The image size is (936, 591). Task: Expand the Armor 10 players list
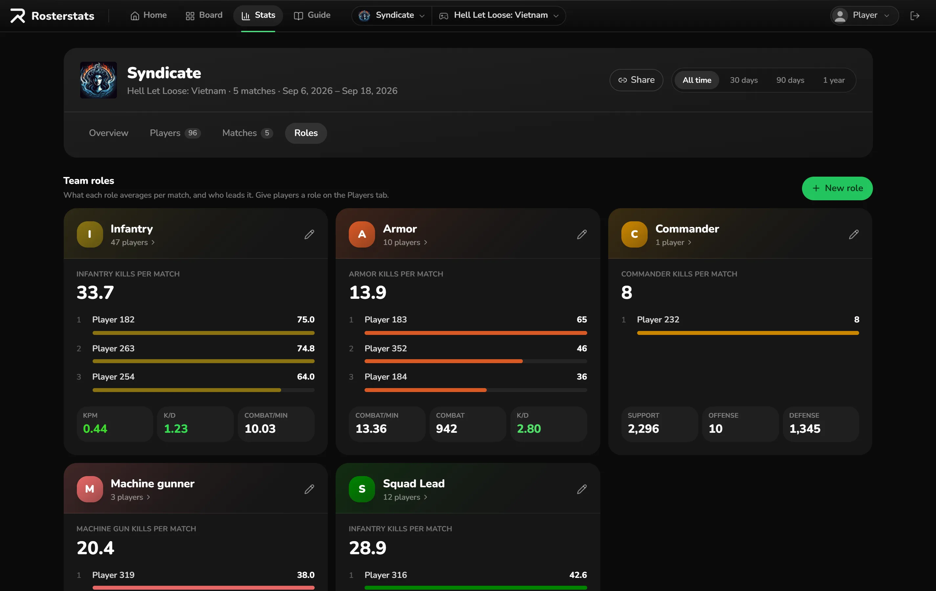(405, 242)
